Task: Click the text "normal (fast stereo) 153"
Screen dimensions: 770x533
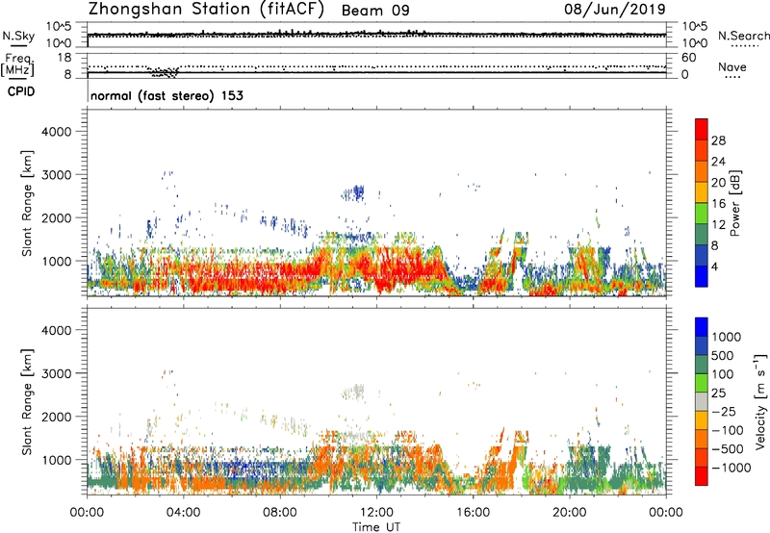Action: [x=167, y=95]
